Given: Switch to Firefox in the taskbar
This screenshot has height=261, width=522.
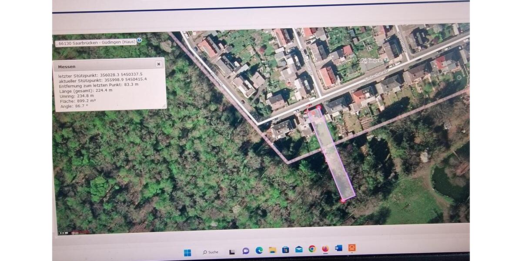Looking at the screenshot, I should (x=325, y=249).
